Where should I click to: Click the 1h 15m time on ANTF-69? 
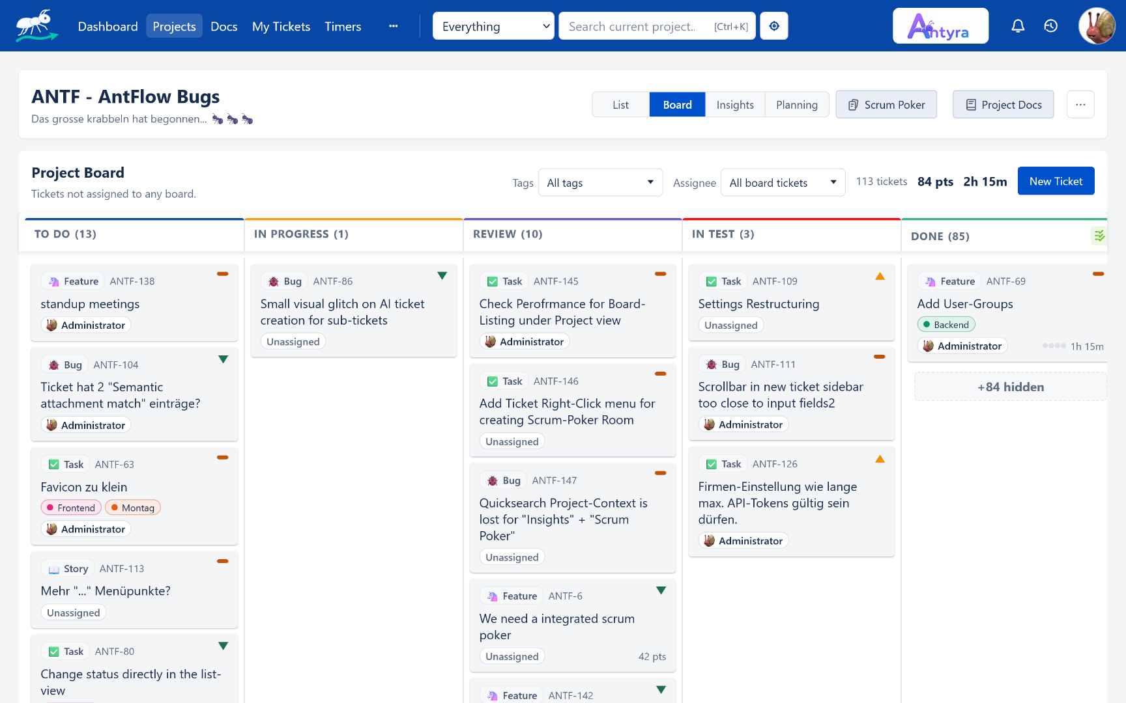click(x=1087, y=346)
